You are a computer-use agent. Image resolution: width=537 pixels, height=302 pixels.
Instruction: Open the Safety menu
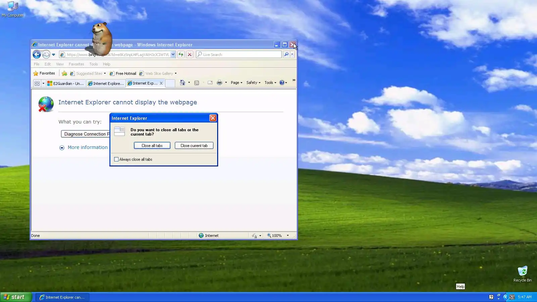click(x=253, y=83)
